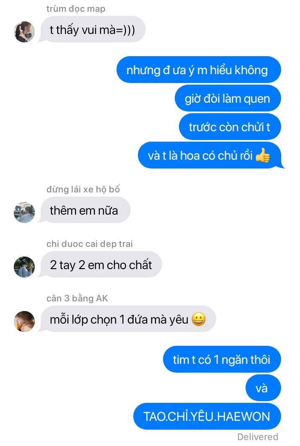Select the 'tim t có 1 ngăn thôi' message
Viewport: 300px width, 446px height.
222,359
